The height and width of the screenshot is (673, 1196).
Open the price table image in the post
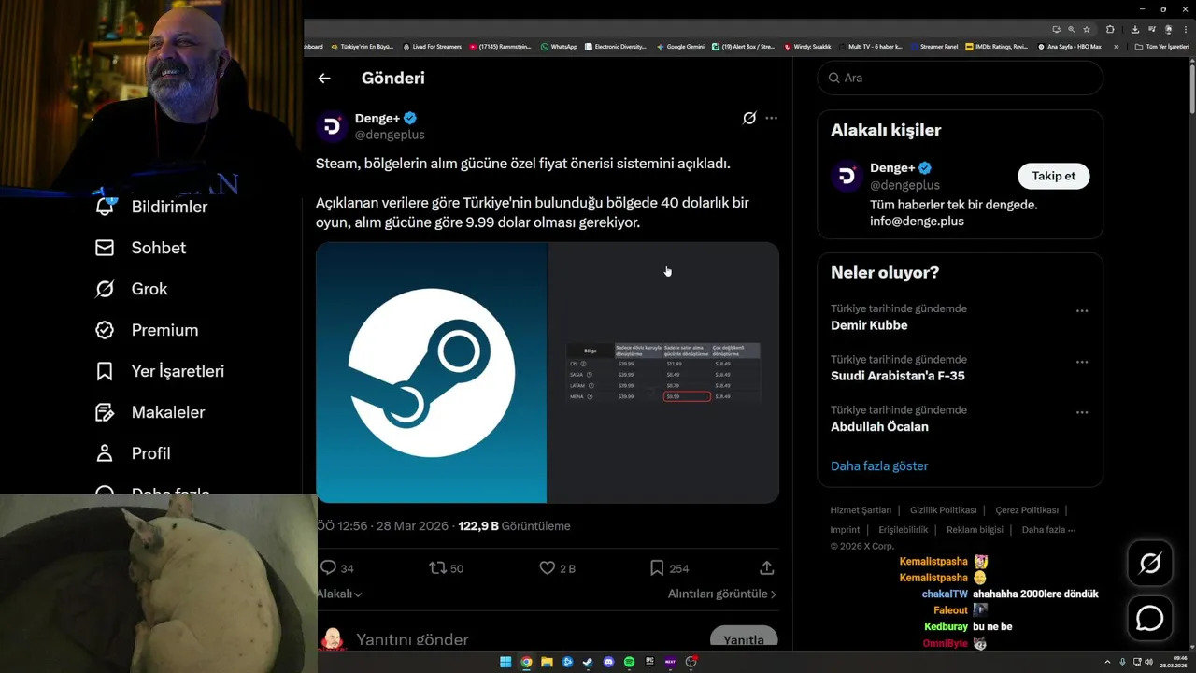pos(663,373)
